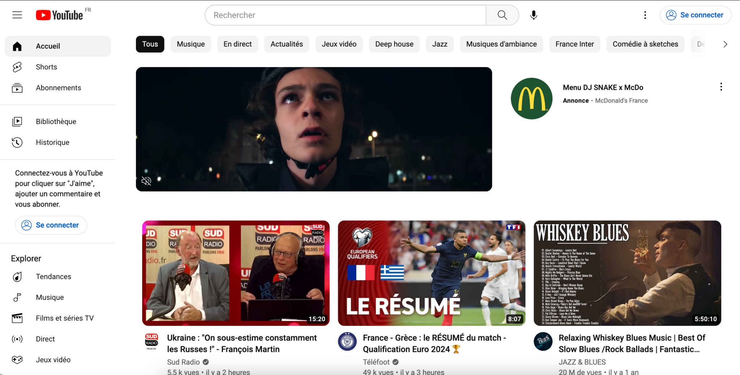This screenshot has width=740, height=375.
Task: Open the Direct section
Action: [45, 339]
